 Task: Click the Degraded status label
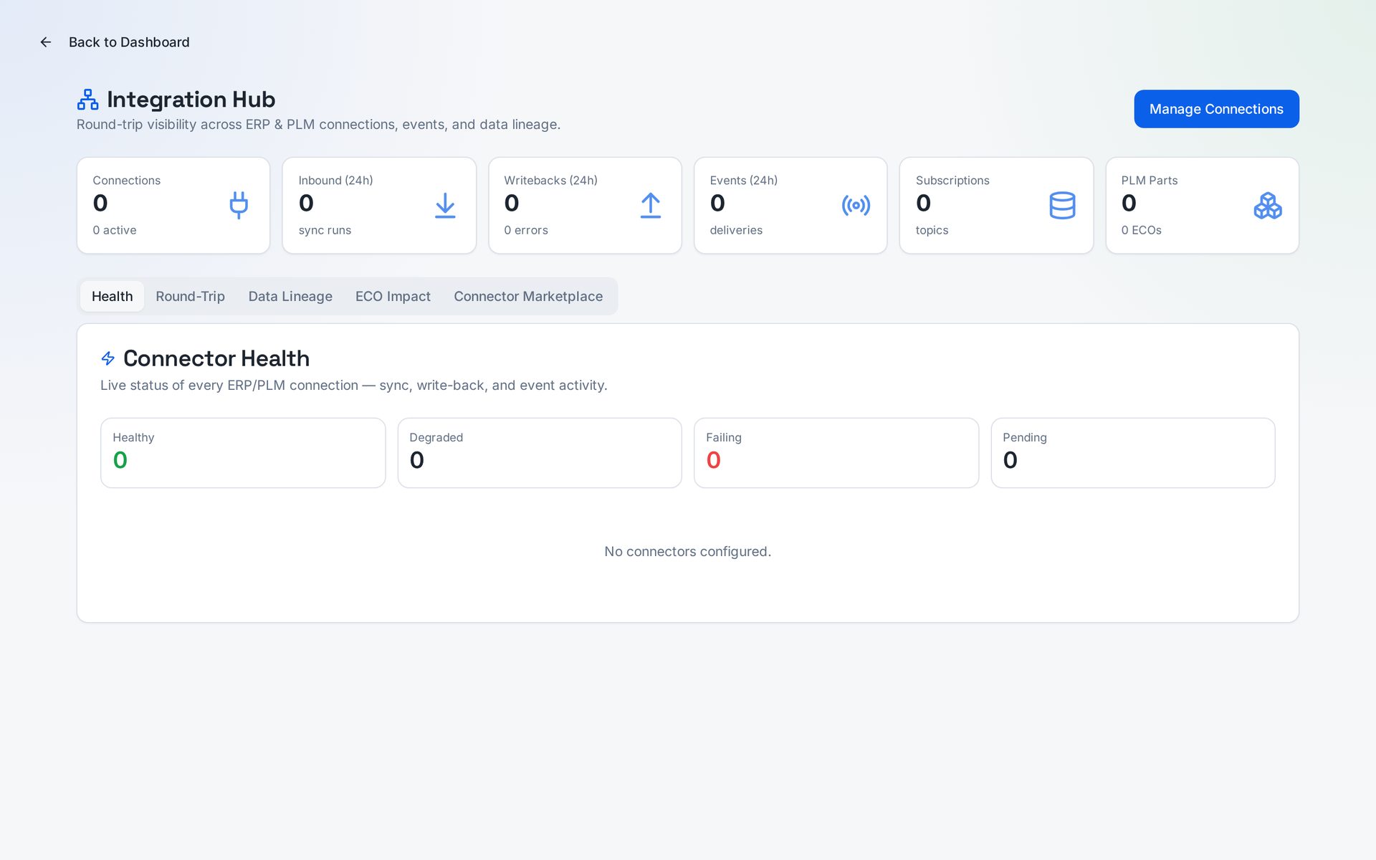click(436, 438)
